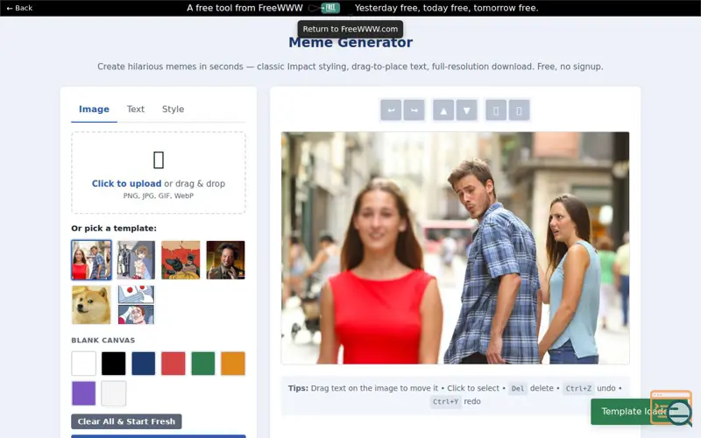The image size is (701, 438).
Task: Pick the Two Buttons template thumbnail
Action: pos(136,305)
